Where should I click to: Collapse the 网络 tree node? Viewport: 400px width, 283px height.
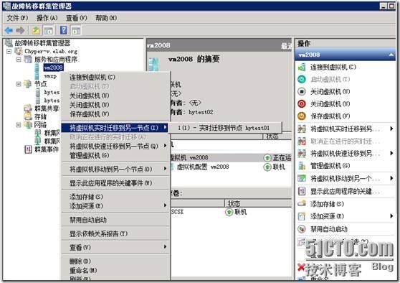[19, 125]
